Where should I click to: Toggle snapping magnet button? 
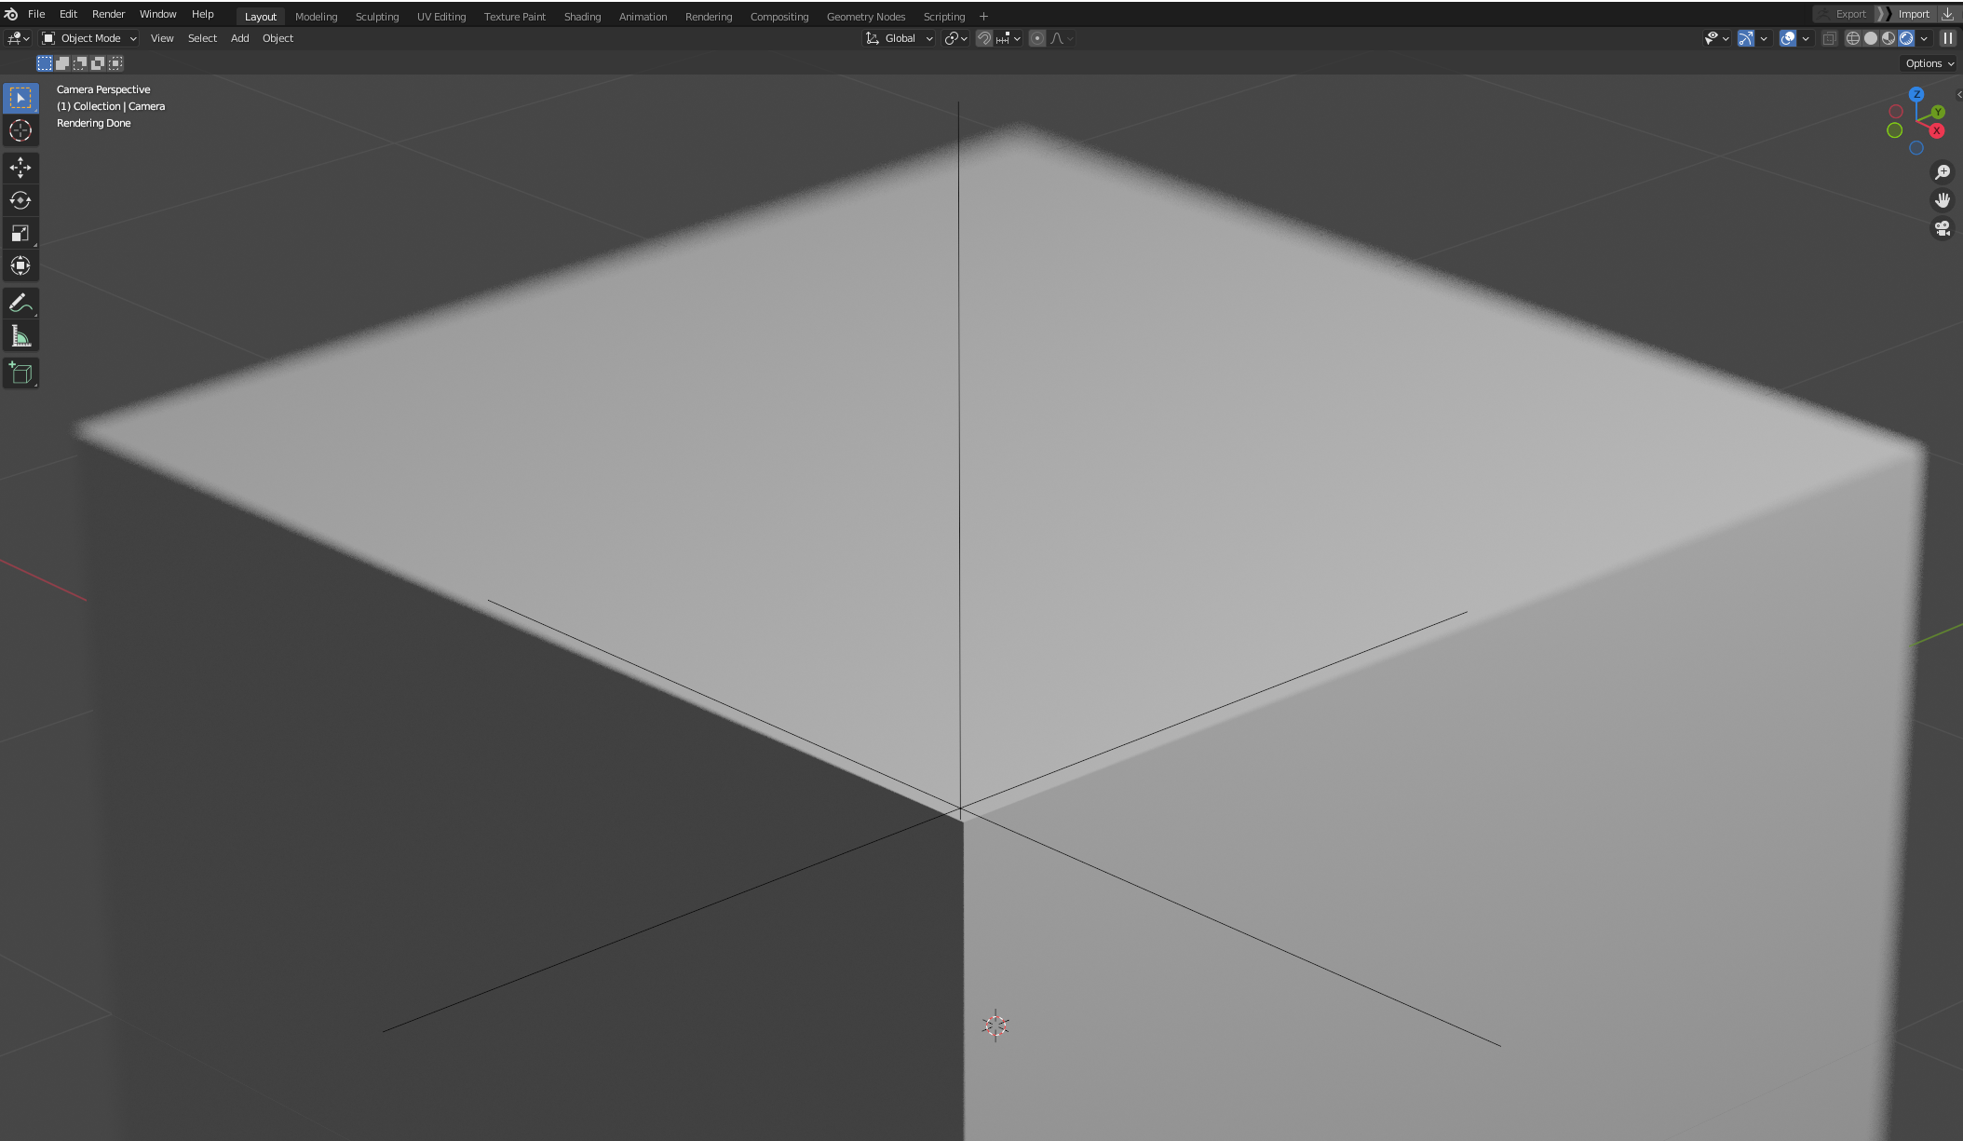coord(984,38)
